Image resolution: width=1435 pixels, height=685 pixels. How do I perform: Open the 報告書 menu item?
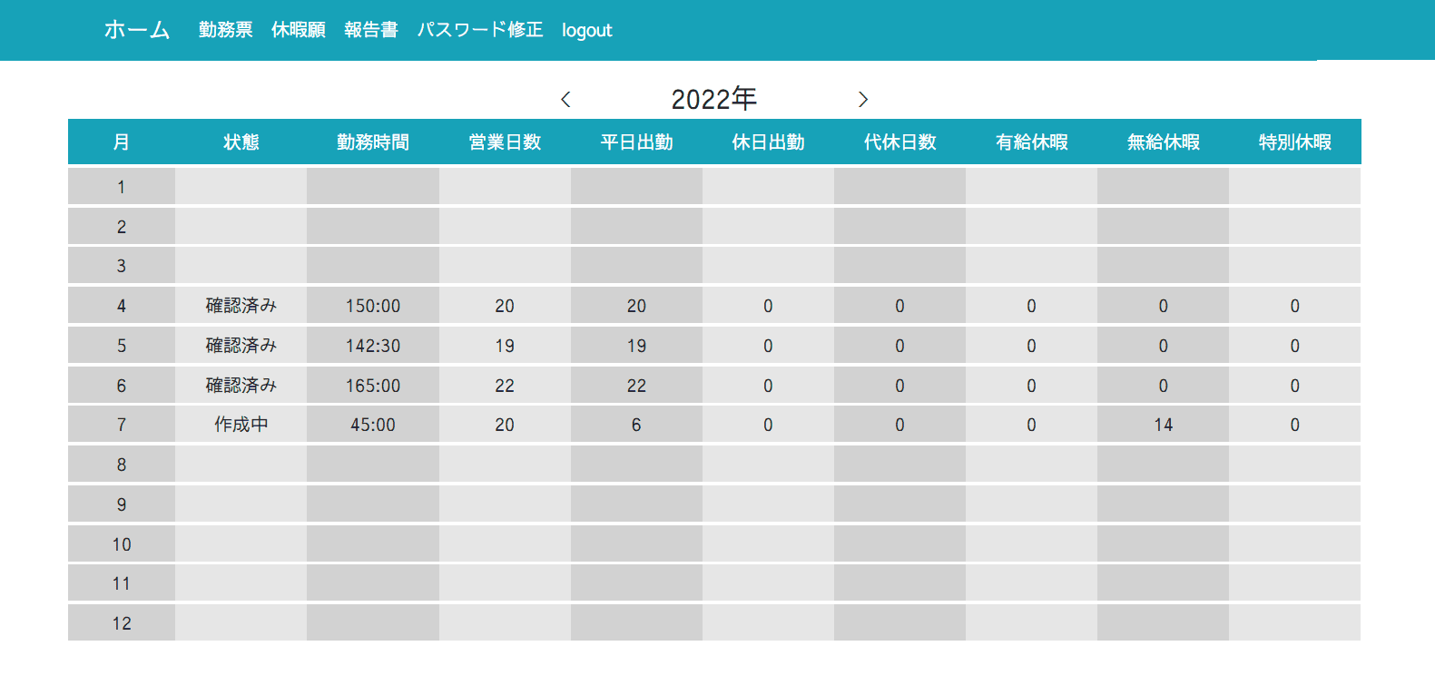pos(371,30)
